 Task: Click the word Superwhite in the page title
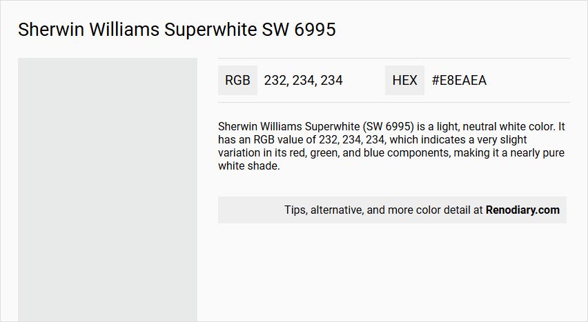click(x=205, y=30)
